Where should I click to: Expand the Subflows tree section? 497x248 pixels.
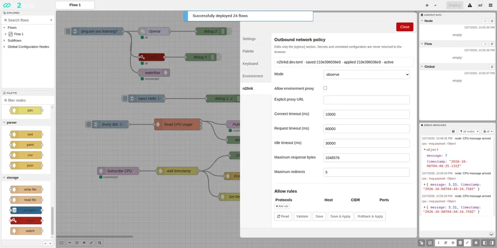pos(5,40)
